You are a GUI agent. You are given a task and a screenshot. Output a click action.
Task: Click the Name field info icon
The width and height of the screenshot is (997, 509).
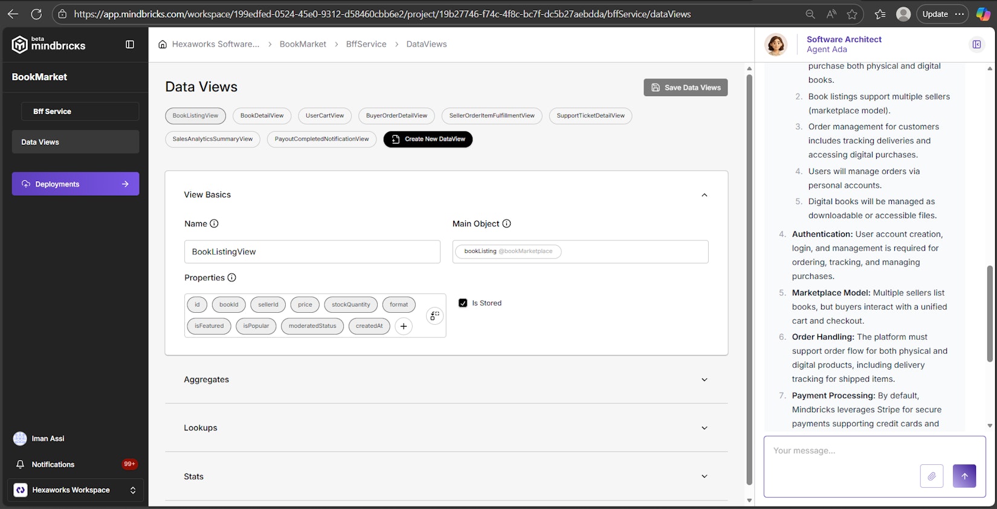214,223
